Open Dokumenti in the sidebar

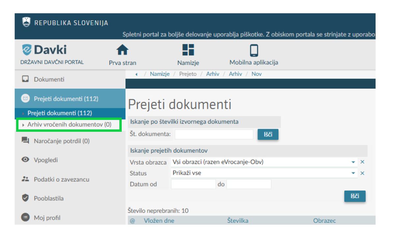(x=49, y=79)
